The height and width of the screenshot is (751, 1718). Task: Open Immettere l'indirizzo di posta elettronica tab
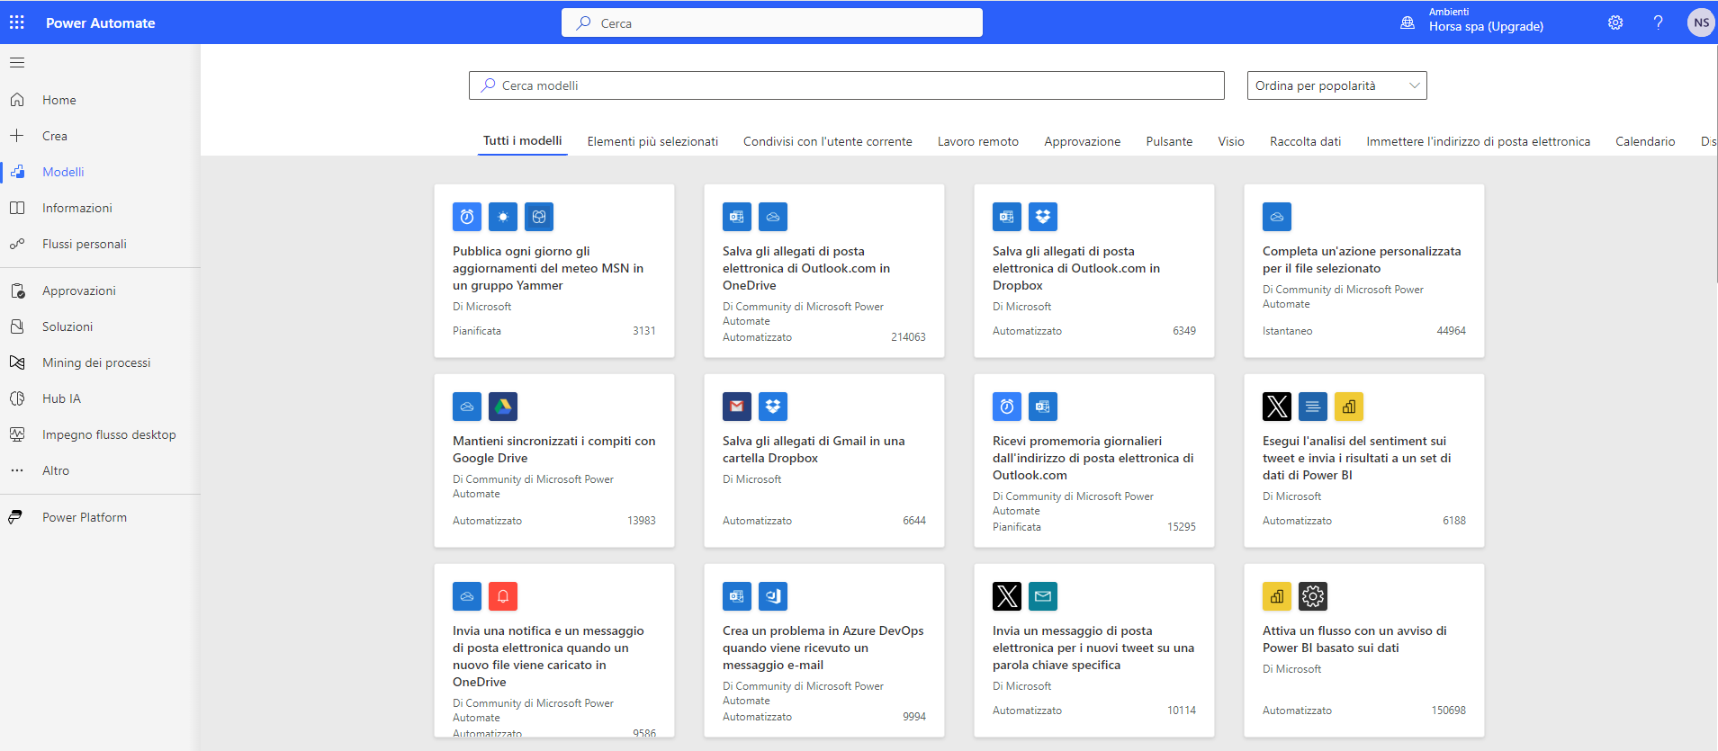[x=1478, y=141]
